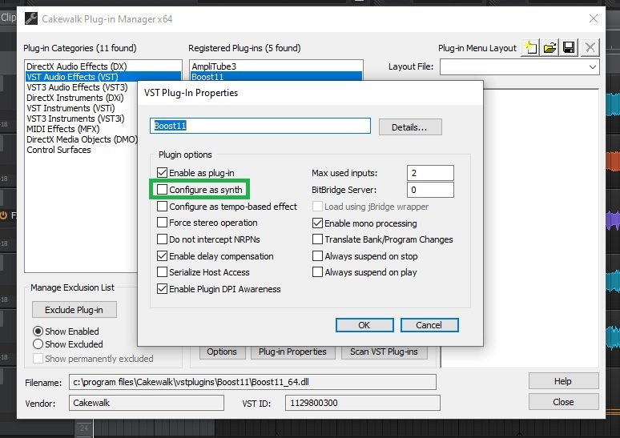The image size is (620, 438).
Task: Click Exclude Plug-in button
Action: tap(74, 310)
